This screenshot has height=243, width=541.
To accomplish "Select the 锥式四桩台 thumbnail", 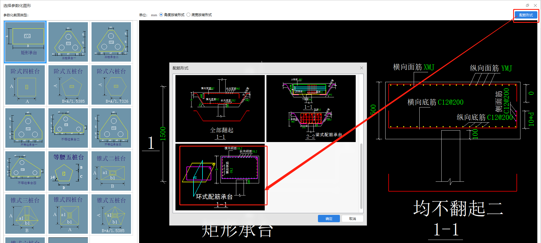I will tap(68, 214).
